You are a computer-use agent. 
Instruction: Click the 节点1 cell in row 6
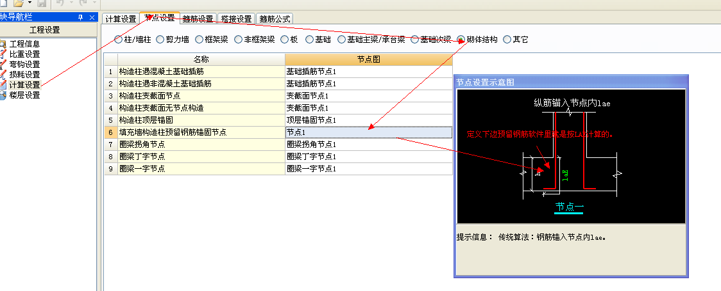369,132
